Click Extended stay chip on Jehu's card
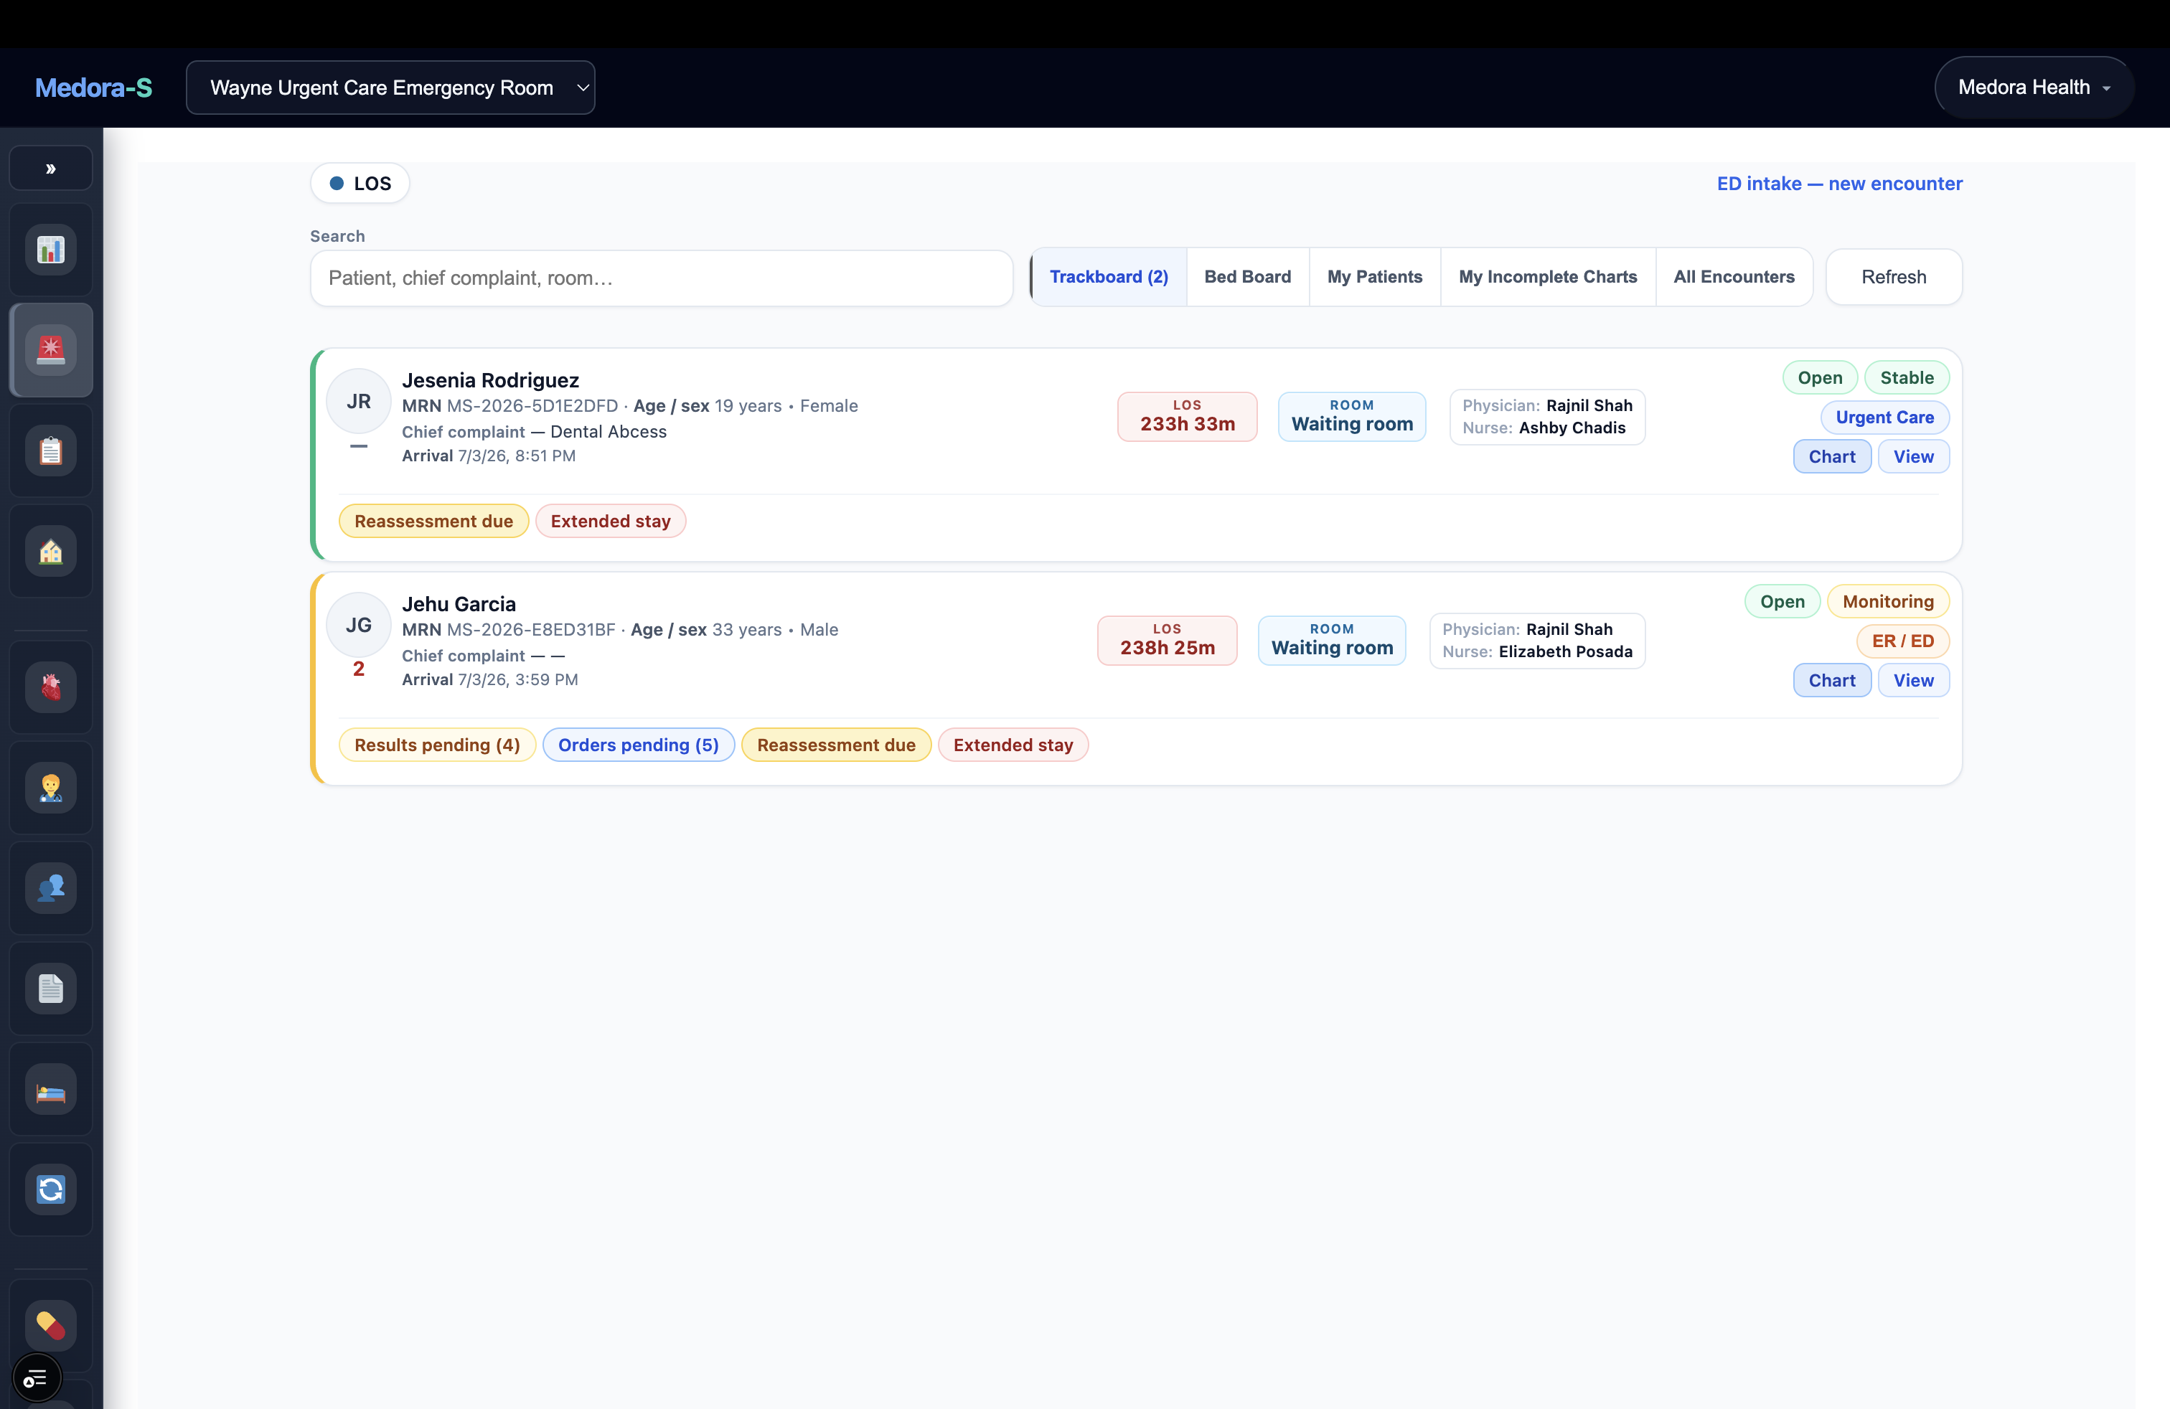This screenshot has height=1409, width=2170. [x=1013, y=745]
